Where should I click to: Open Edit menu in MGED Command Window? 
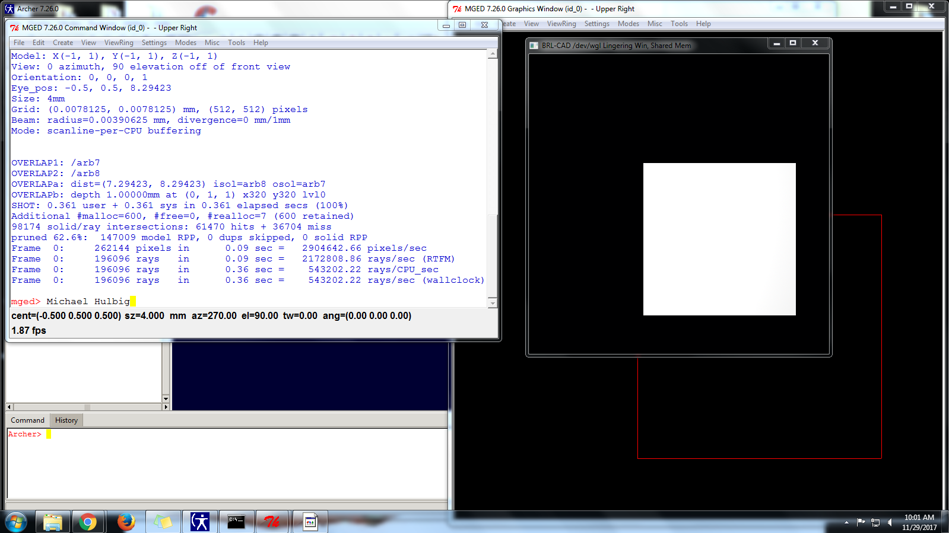tap(39, 43)
